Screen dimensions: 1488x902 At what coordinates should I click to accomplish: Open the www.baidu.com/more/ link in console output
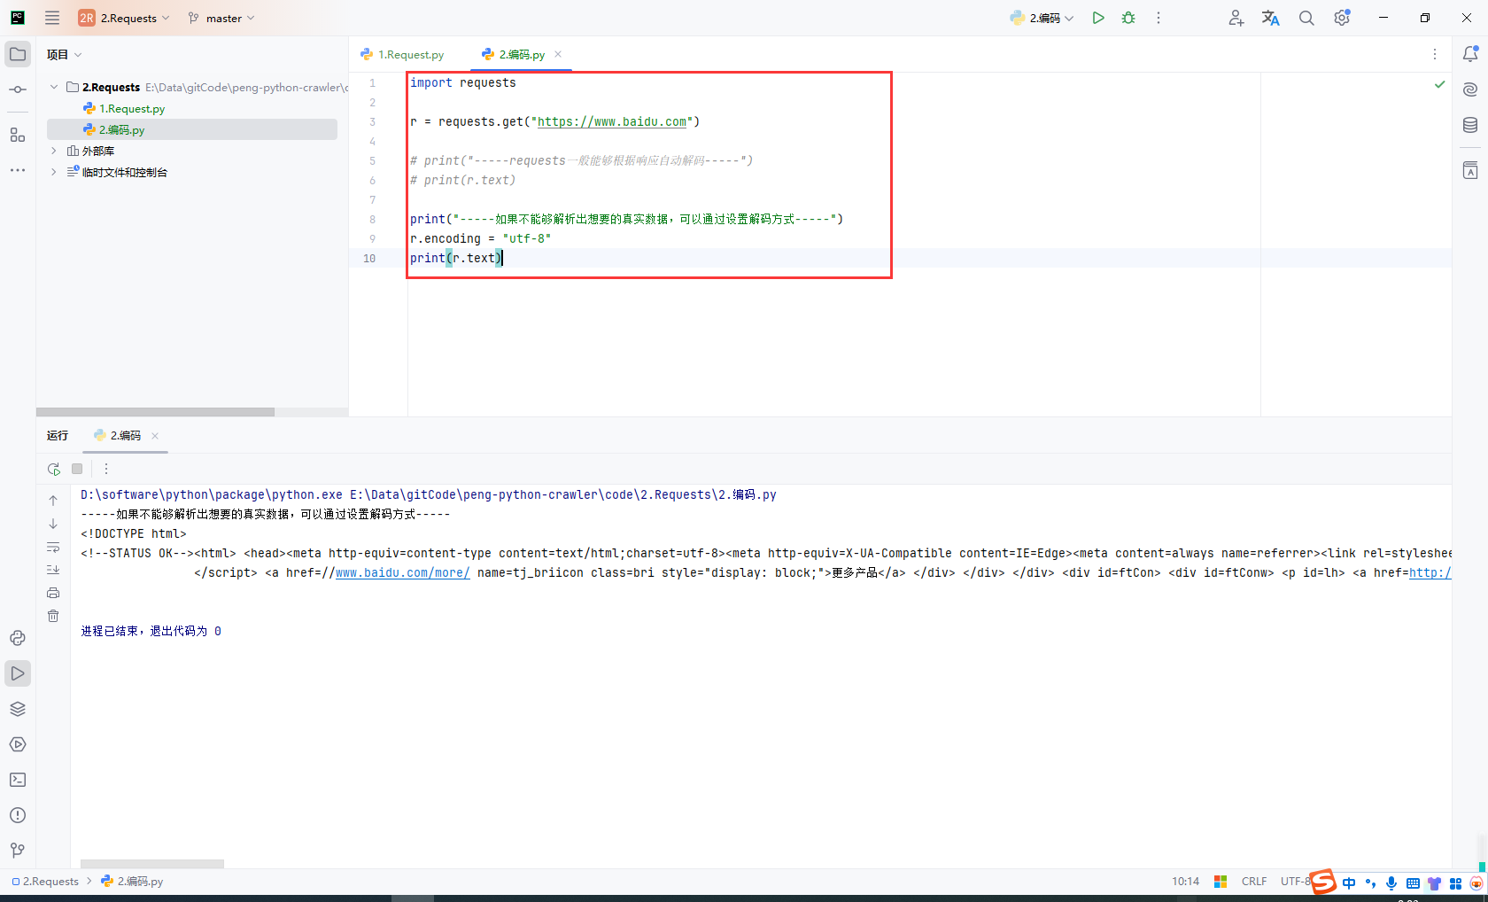(403, 572)
